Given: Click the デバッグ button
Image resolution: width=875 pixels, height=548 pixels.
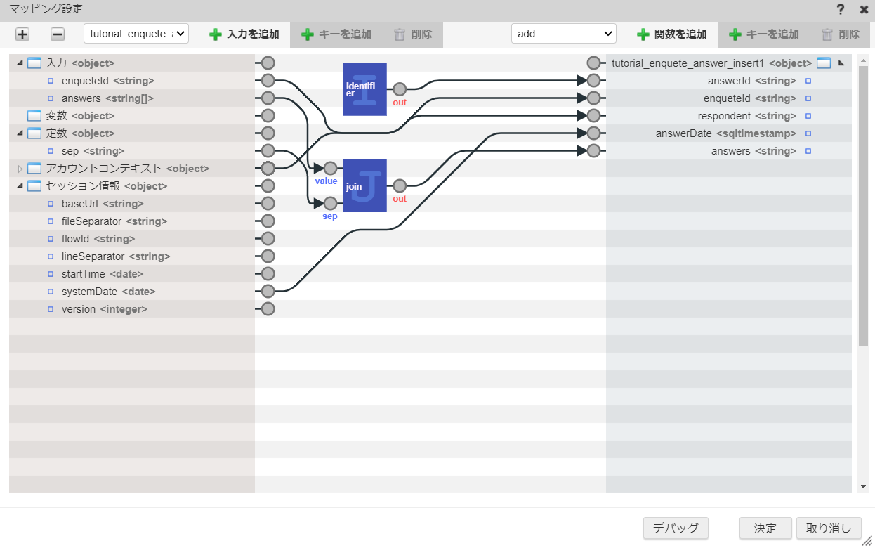Looking at the screenshot, I should point(676,528).
